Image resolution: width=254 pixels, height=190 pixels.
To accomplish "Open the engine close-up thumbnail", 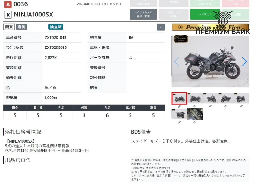I will click(x=195, y=114).
